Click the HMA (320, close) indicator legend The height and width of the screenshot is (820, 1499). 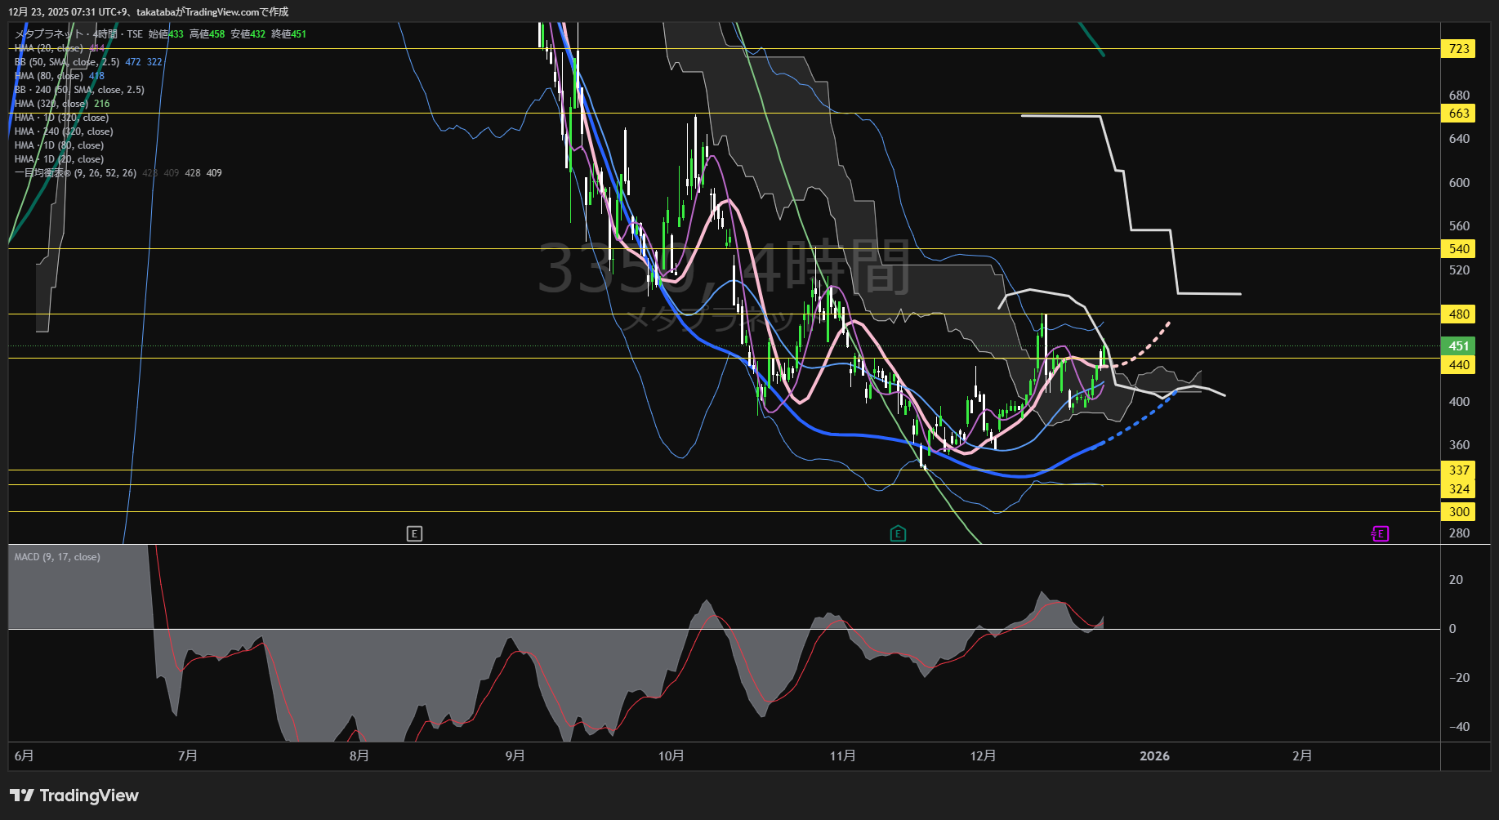coord(51,104)
